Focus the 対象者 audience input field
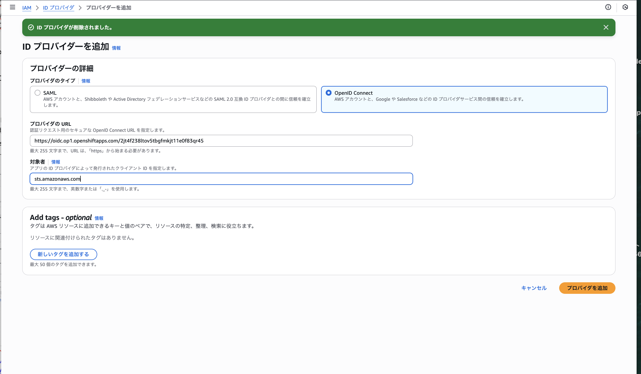Viewport: 641px width, 374px height. [221, 179]
